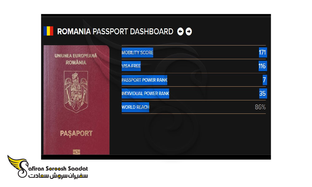Viewport: 312px width, 187px height.
Task: Click the Persian company name text
Action: coord(58,176)
